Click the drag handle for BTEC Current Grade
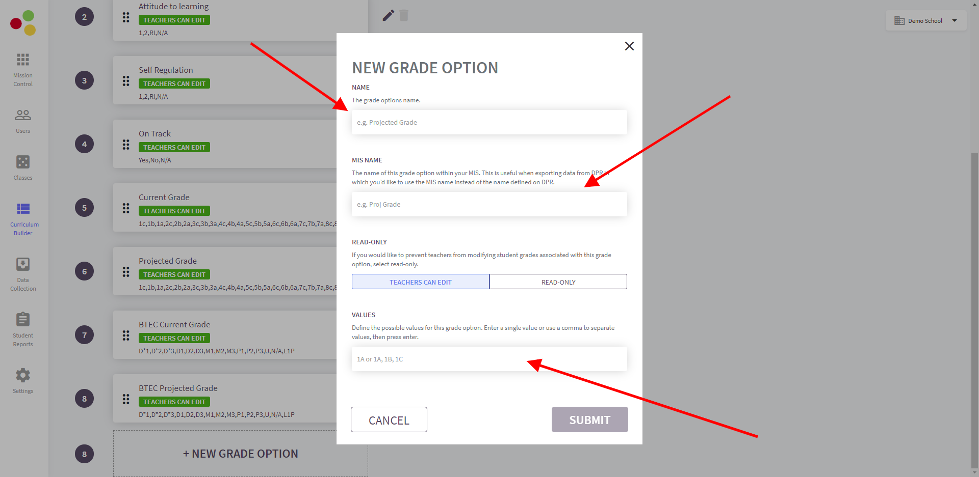Image resolution: width=979 pixels, height=477 pixels. (x=126, y=335)
